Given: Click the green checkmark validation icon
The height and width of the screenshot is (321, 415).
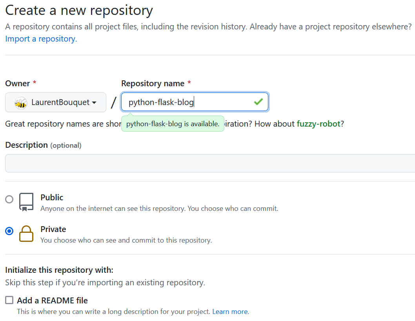Looking at the screenshot, I should (258, 102).
